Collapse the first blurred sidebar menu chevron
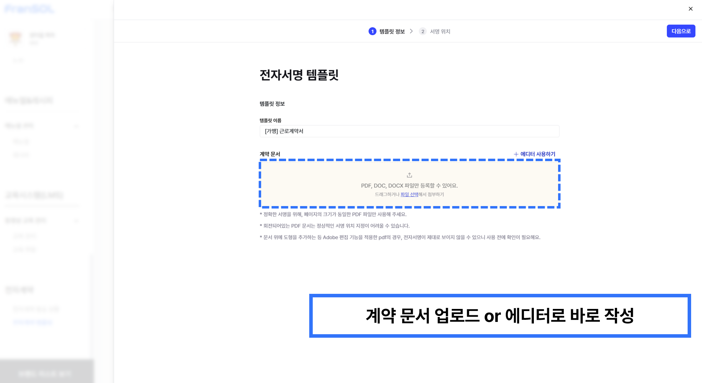702x383 pixels. 77,126
